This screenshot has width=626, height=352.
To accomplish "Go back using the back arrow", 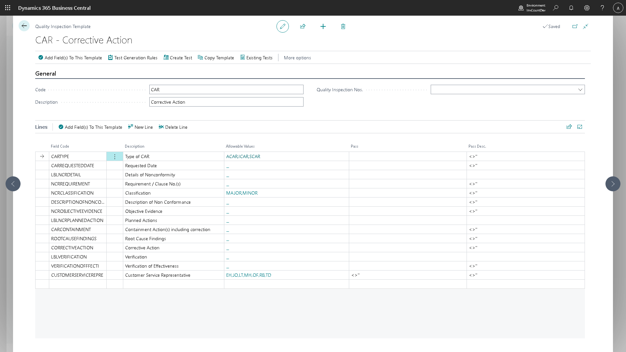I will 24,26.
